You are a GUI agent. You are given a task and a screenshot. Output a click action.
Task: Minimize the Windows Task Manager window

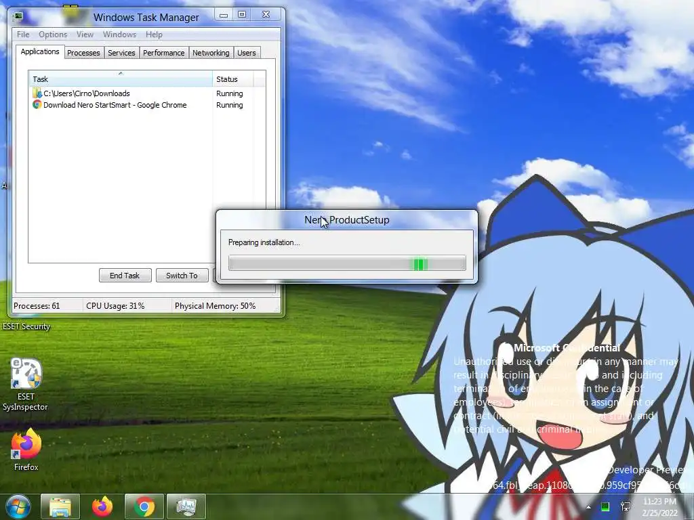point(224,15)
